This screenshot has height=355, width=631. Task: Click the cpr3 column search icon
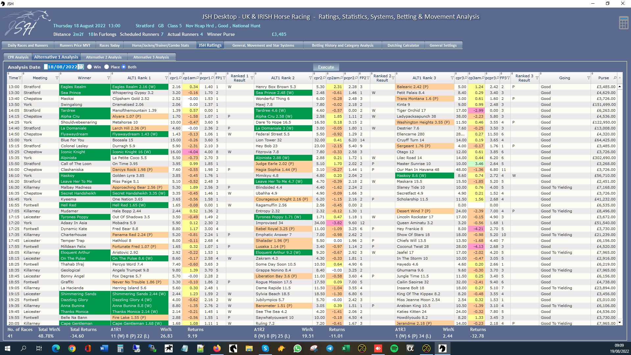click(x=466, y=78)
